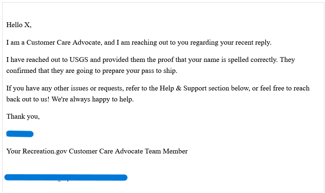Click the 'Recreation.gov' text in the signature

[45, 151]
